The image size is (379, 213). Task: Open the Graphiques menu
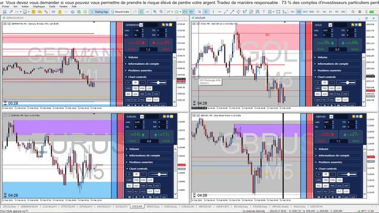(38, 7)
